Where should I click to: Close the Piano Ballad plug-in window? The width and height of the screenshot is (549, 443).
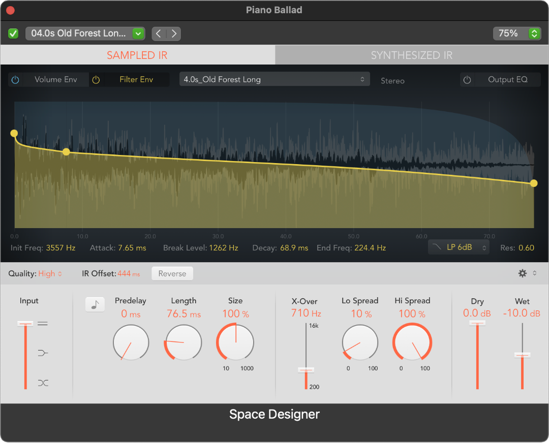[11, 11]
